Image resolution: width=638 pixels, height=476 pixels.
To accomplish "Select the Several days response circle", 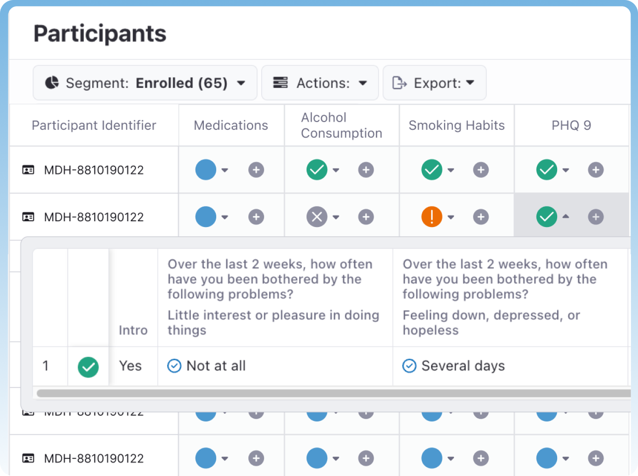I will pos(409,366).
